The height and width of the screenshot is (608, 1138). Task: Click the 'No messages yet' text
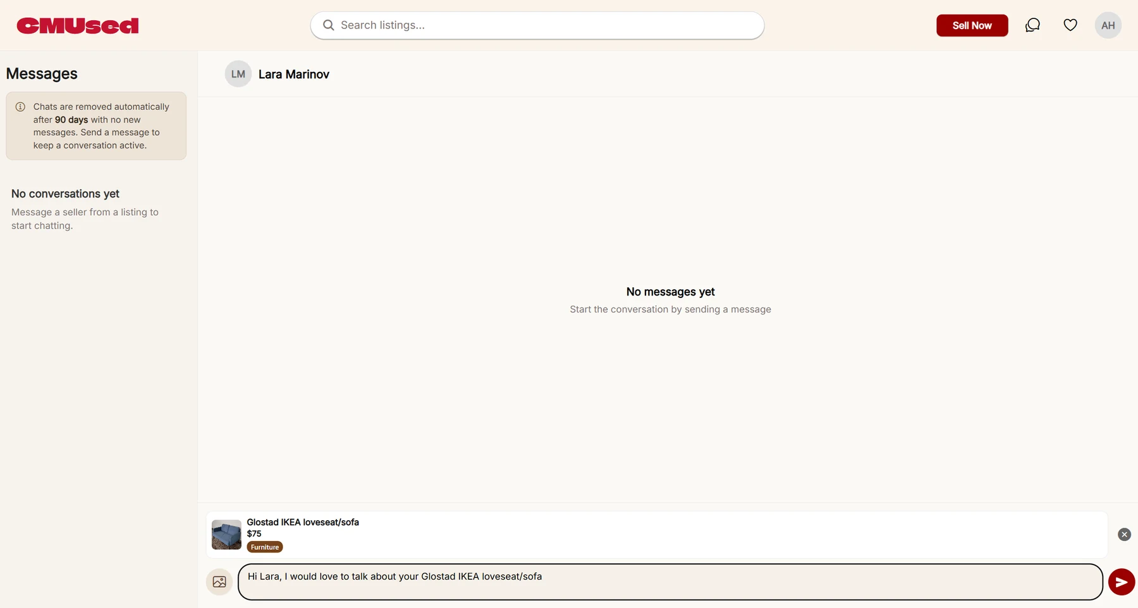click(x=670, y=292)
